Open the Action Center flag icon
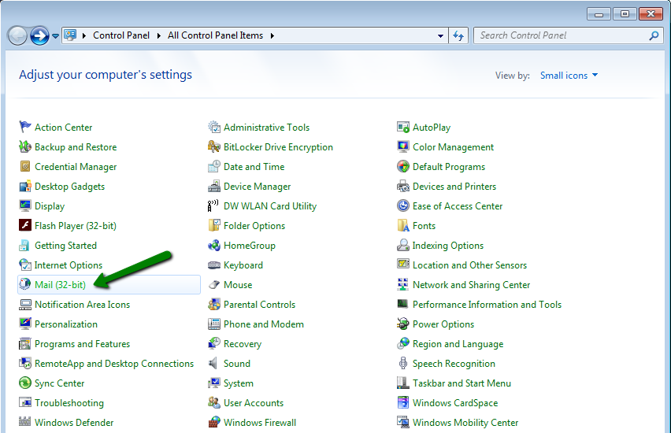The image size is (671, 433). pos(25,127)
